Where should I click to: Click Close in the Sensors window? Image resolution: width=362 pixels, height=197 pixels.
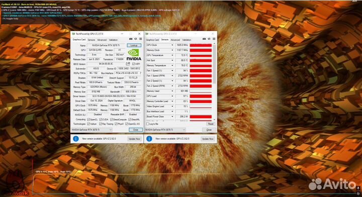point(209,130)
